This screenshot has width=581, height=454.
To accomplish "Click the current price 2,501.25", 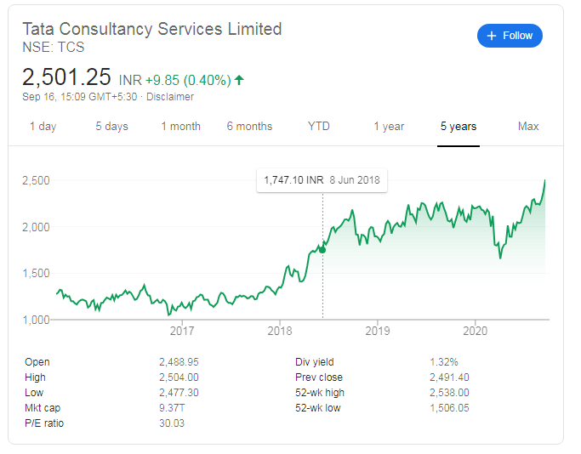I will (67, 77).
